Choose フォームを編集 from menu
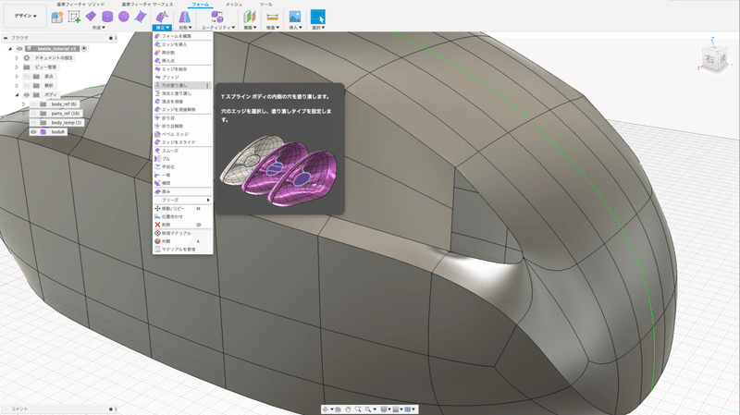 tap(182, 36)
